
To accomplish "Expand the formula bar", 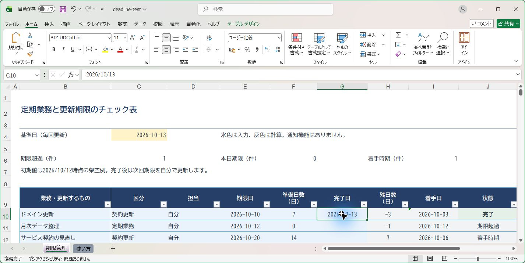I will [518, 75].
